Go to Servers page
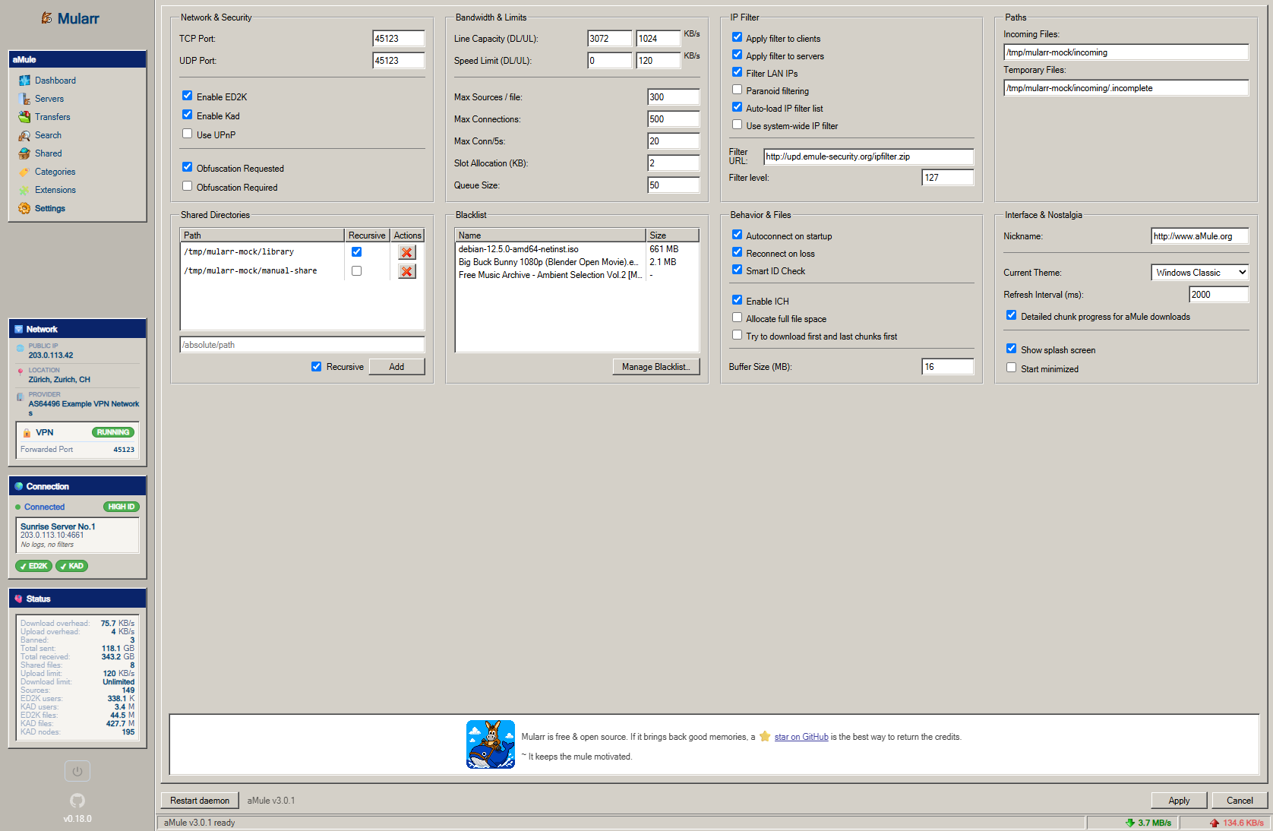The height and width of the screenshot is (831, 1273). tap(49, 99)
